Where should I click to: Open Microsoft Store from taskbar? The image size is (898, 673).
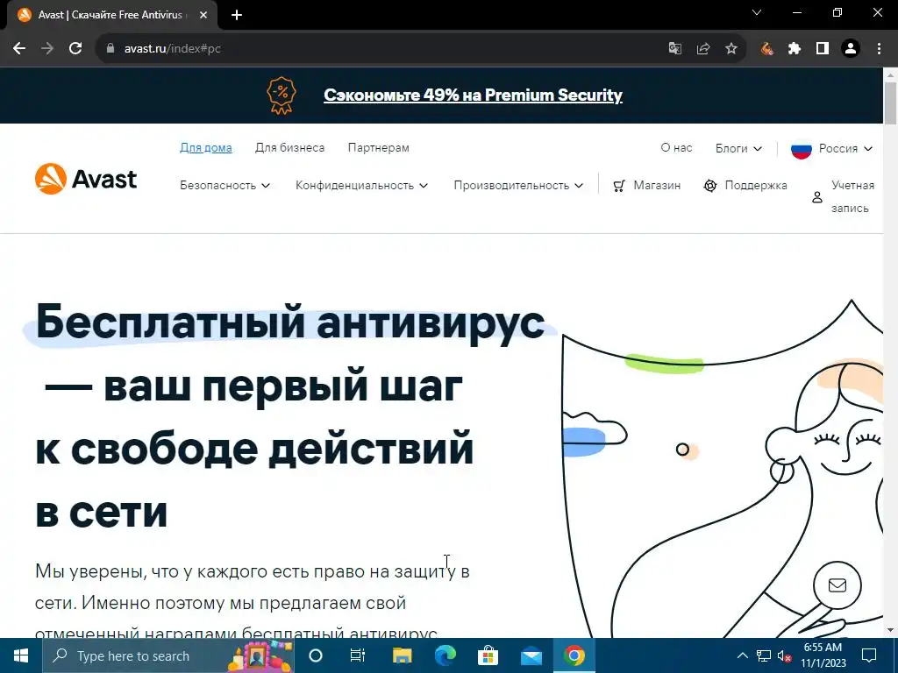(488, 655)
